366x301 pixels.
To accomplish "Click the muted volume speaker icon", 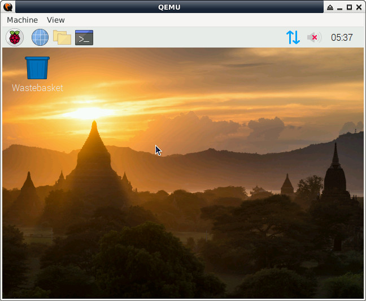I will [314, 37].
